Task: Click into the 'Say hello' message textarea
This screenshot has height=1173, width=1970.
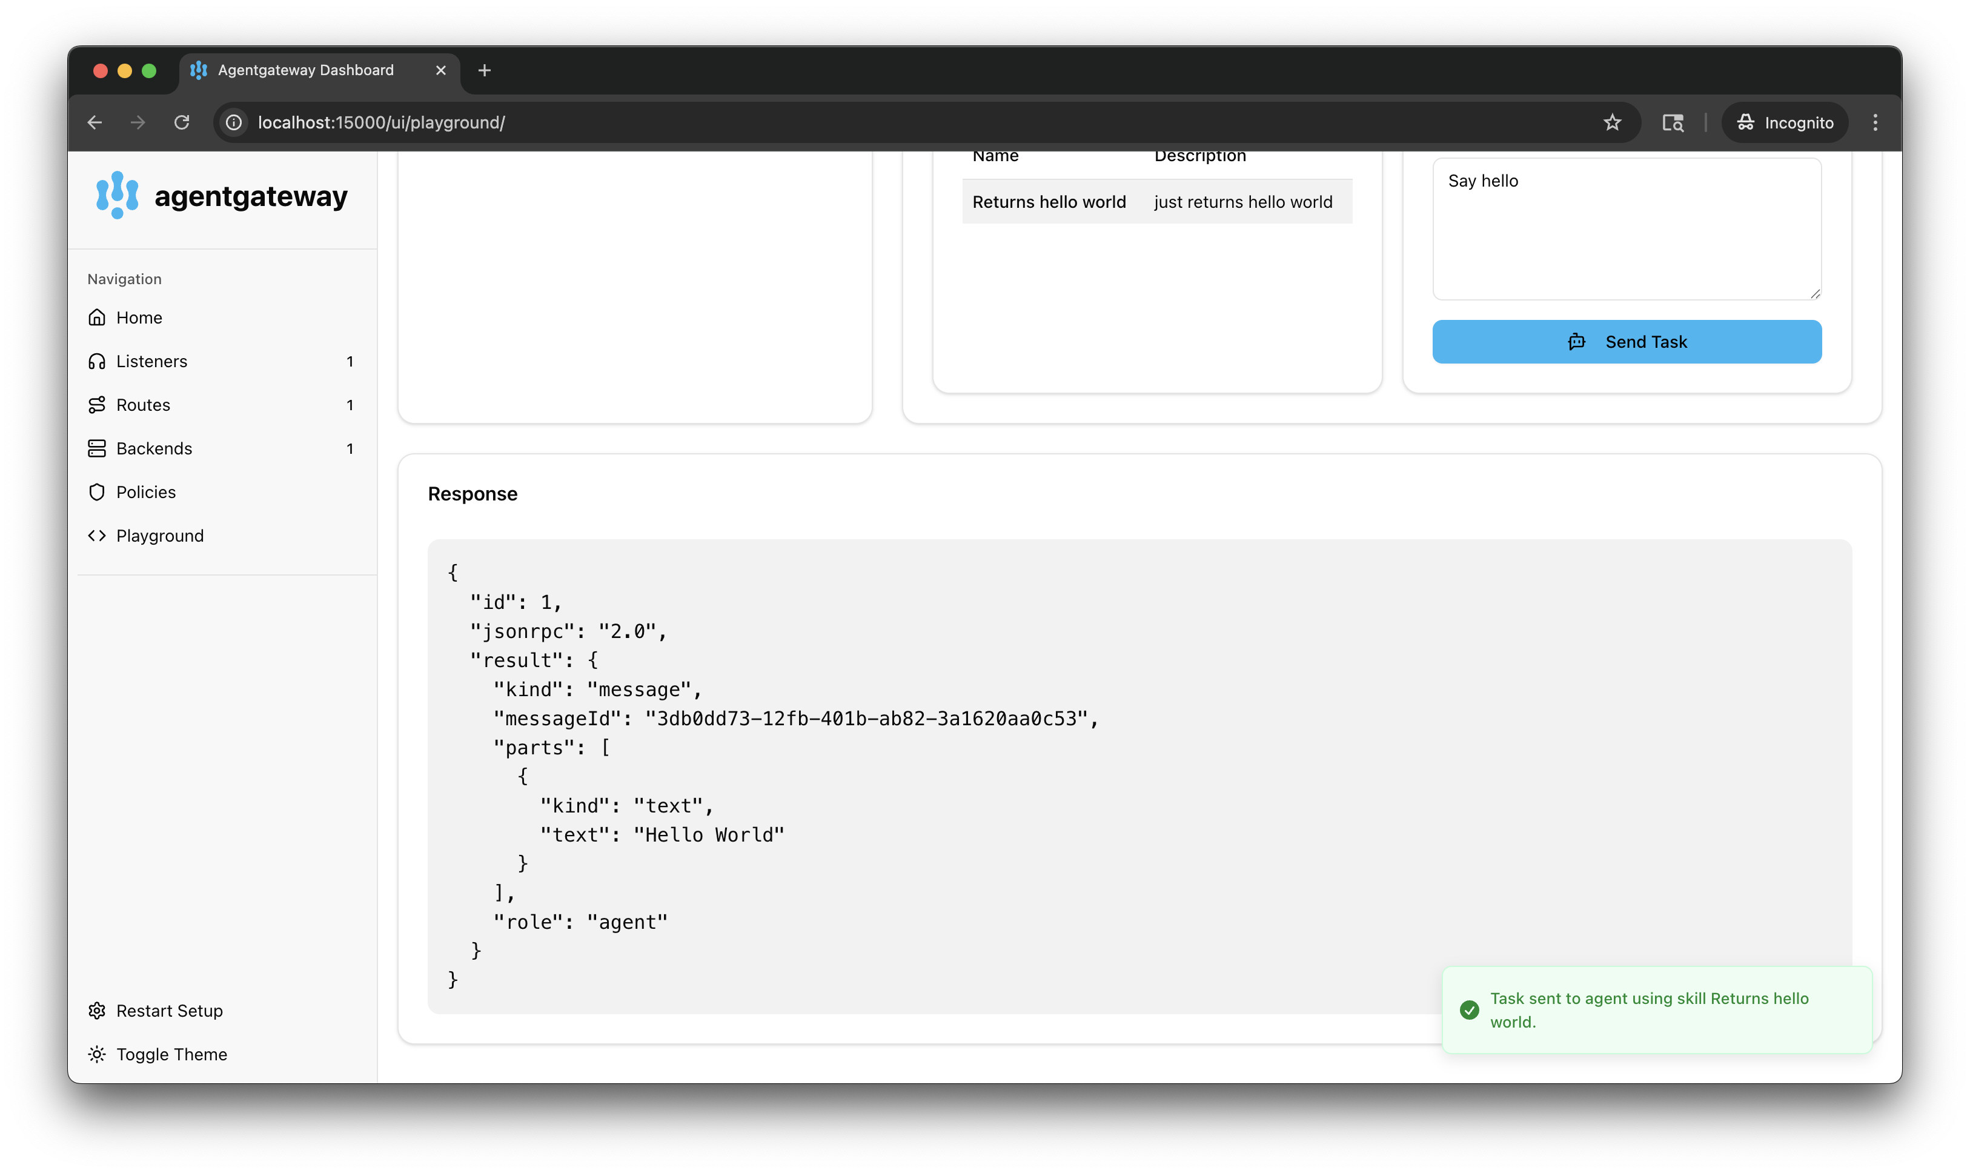Action: click(x=1627, y=229)
